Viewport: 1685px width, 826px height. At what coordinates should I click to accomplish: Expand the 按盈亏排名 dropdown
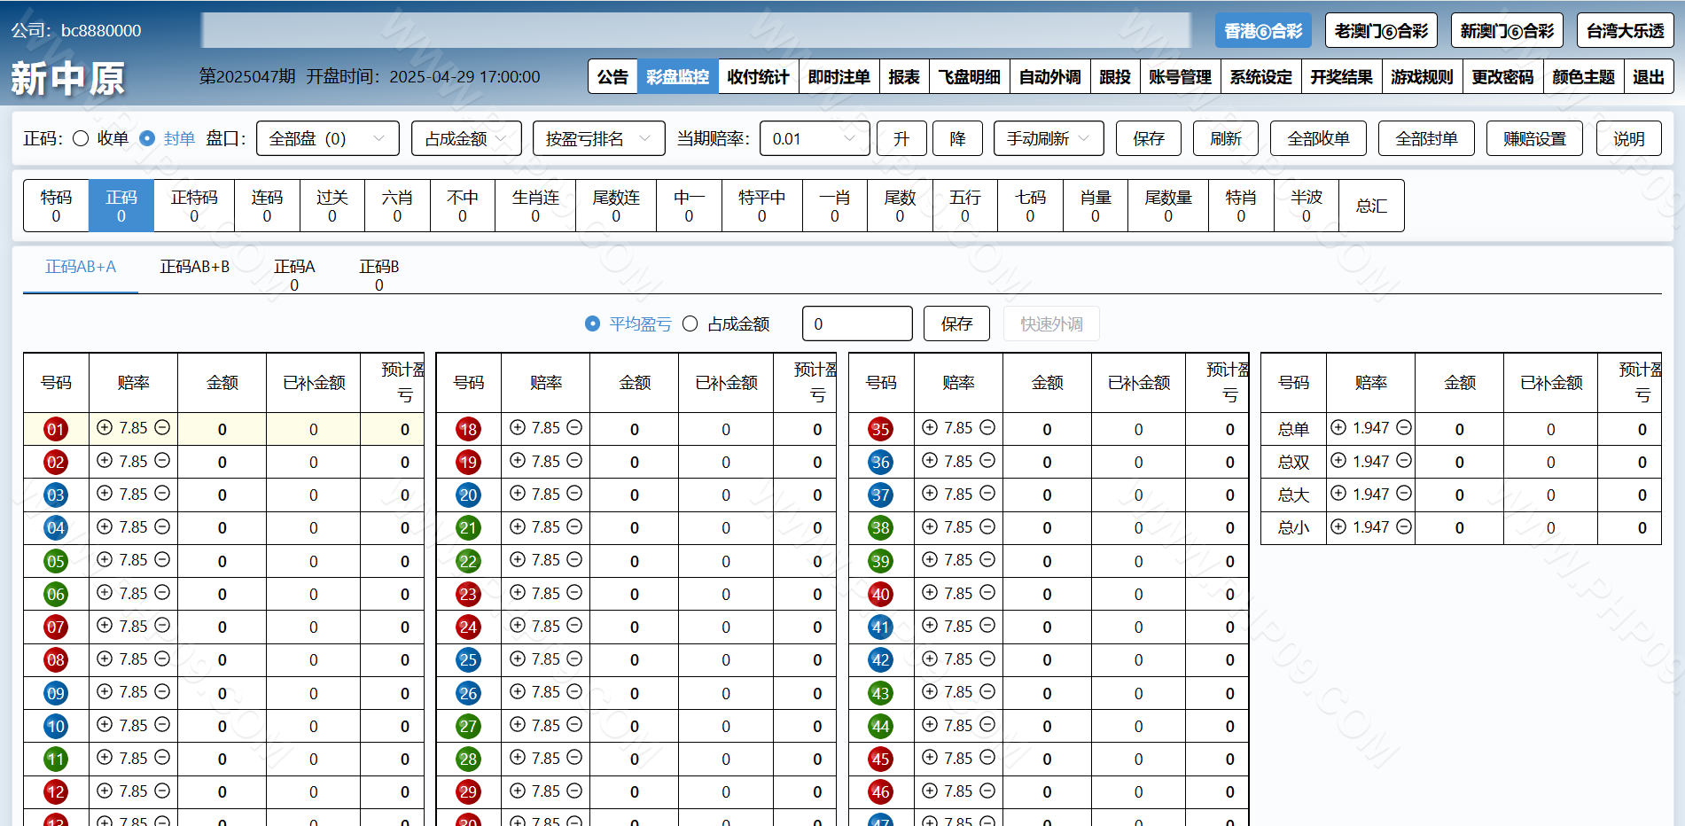coord(598,138)
